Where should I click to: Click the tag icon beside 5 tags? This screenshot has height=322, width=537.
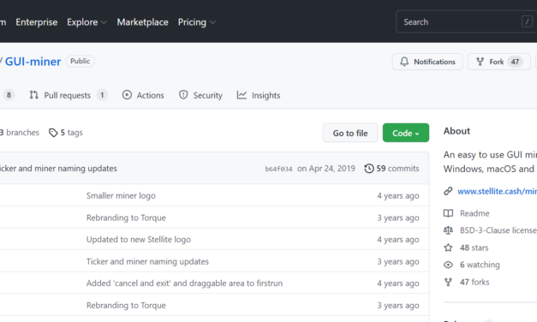pos(53,133)
